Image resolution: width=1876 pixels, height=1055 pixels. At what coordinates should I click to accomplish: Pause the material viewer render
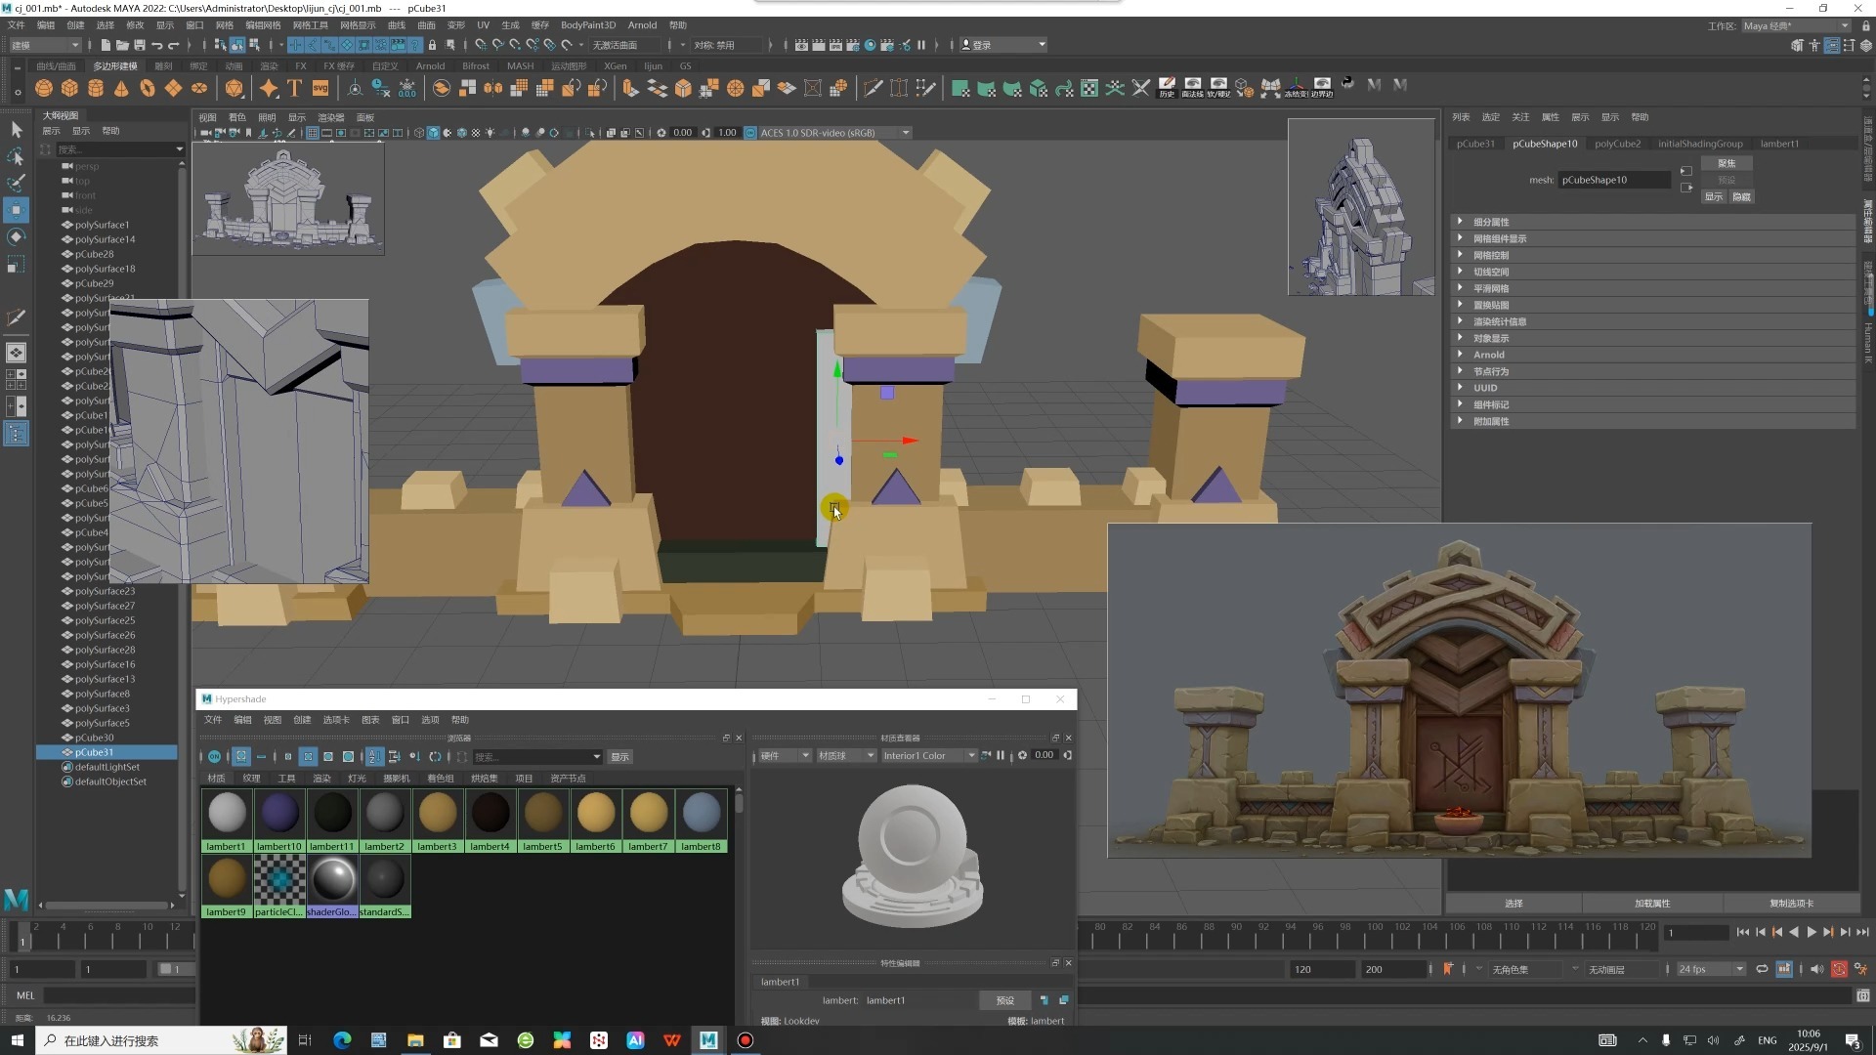pos(1001,755)
